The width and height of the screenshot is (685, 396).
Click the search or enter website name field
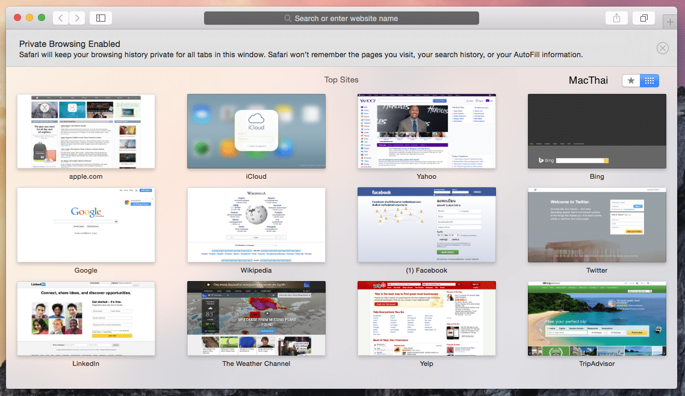[342, 18]
